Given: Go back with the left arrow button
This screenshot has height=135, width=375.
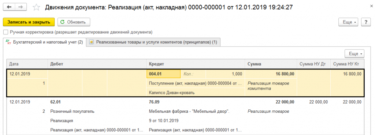Looking at the screenshot, I should [9, 7].
